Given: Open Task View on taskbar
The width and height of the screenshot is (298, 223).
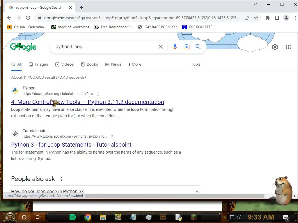Looking at the screenshot, I should coord(38,217).
